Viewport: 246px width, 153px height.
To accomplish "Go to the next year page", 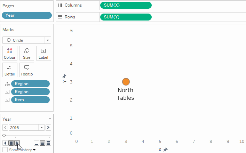I will [x=48, y=128].
